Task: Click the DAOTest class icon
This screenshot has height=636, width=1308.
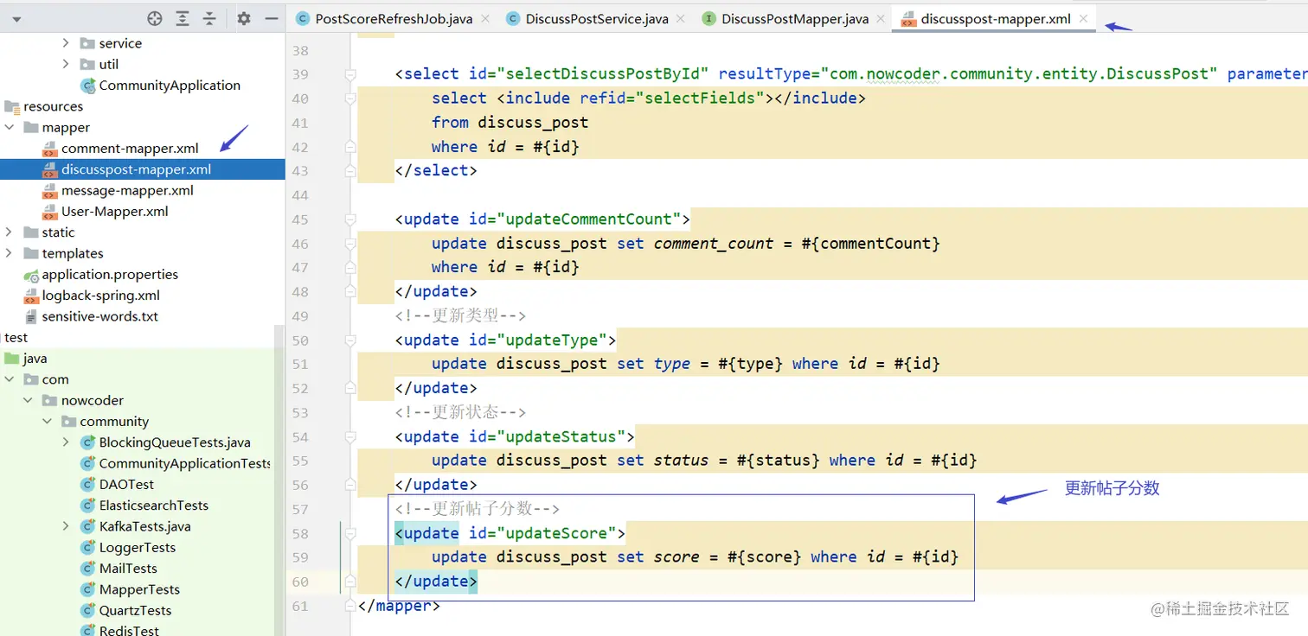Action: tap(87, 485)
